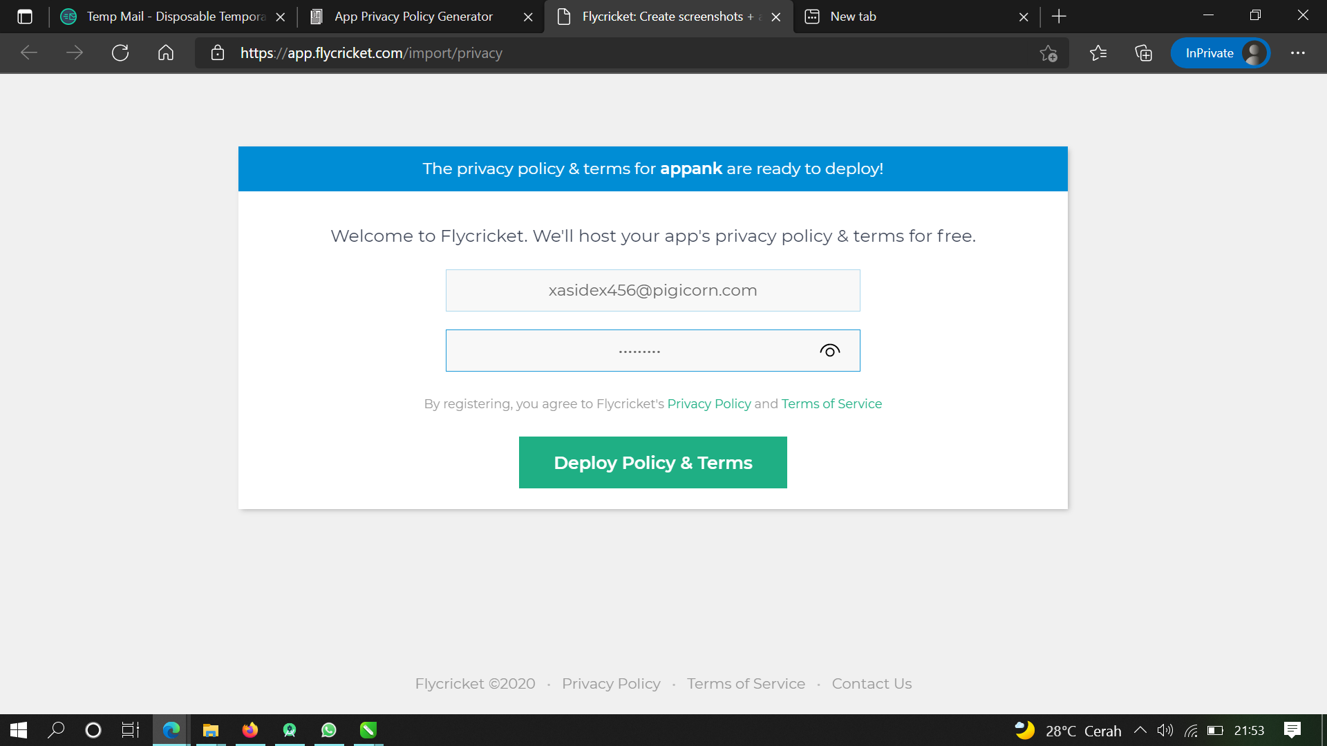1327x746 pixels.
Task: Close the App Privacy Policy Generator tab
Action: tap(528, 17)
